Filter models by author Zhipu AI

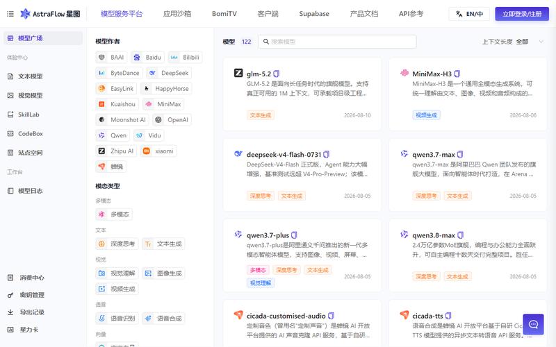click(x=116, y=151)
